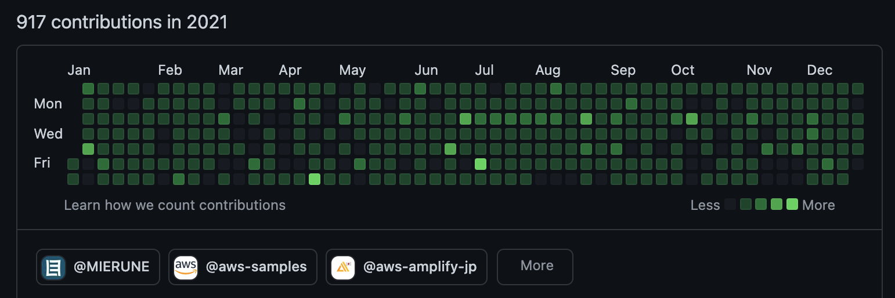Click the Mar month label

click(230, 70)
